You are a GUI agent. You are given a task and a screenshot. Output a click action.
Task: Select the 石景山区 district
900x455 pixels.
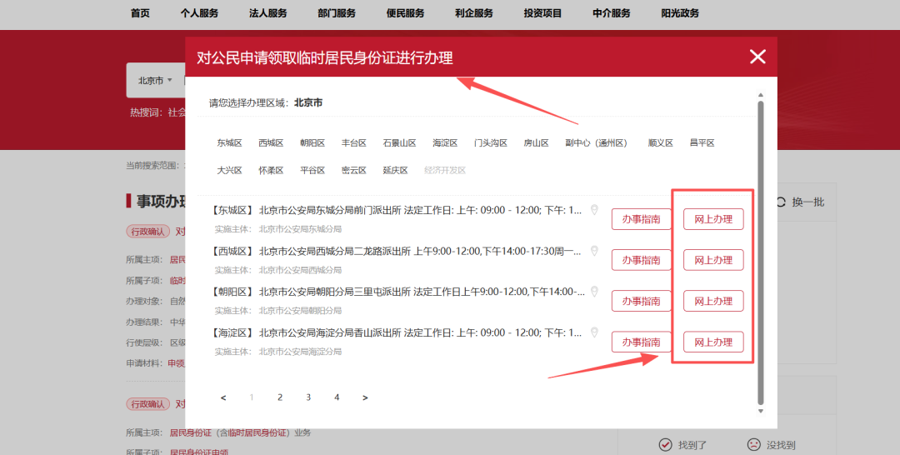coord(399,142)
